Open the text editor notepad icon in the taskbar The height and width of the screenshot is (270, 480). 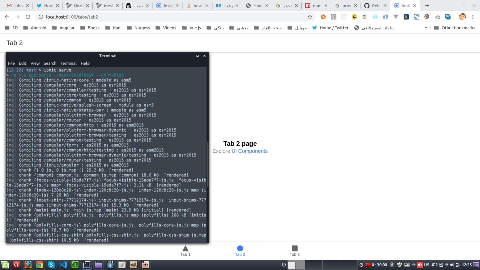(122, 265)
